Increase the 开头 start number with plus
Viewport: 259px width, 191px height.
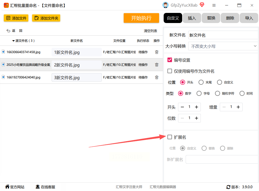pos(196,107)
